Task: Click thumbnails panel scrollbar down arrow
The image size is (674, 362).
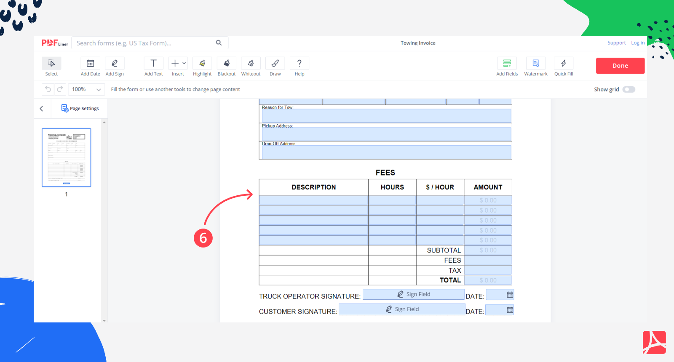Action: click(x=104, y=320)
